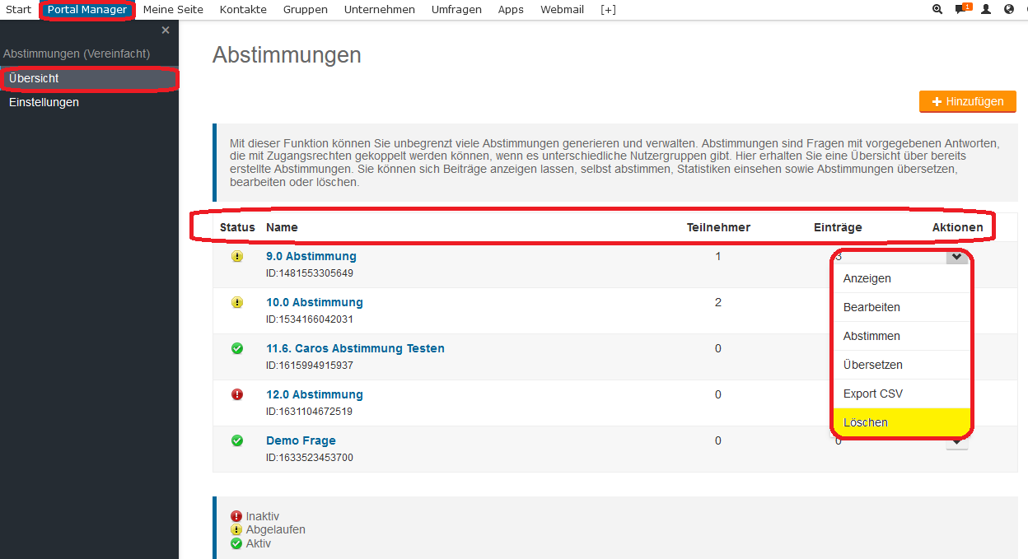
Task: Click ID:1534166042031 text
Action: (310, 319)
